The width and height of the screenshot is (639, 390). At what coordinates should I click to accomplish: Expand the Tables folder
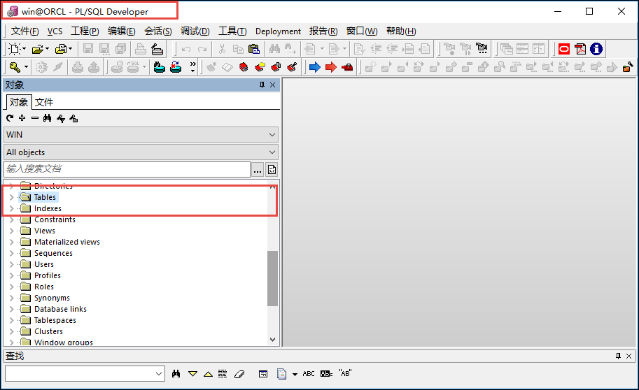point(11,197)
